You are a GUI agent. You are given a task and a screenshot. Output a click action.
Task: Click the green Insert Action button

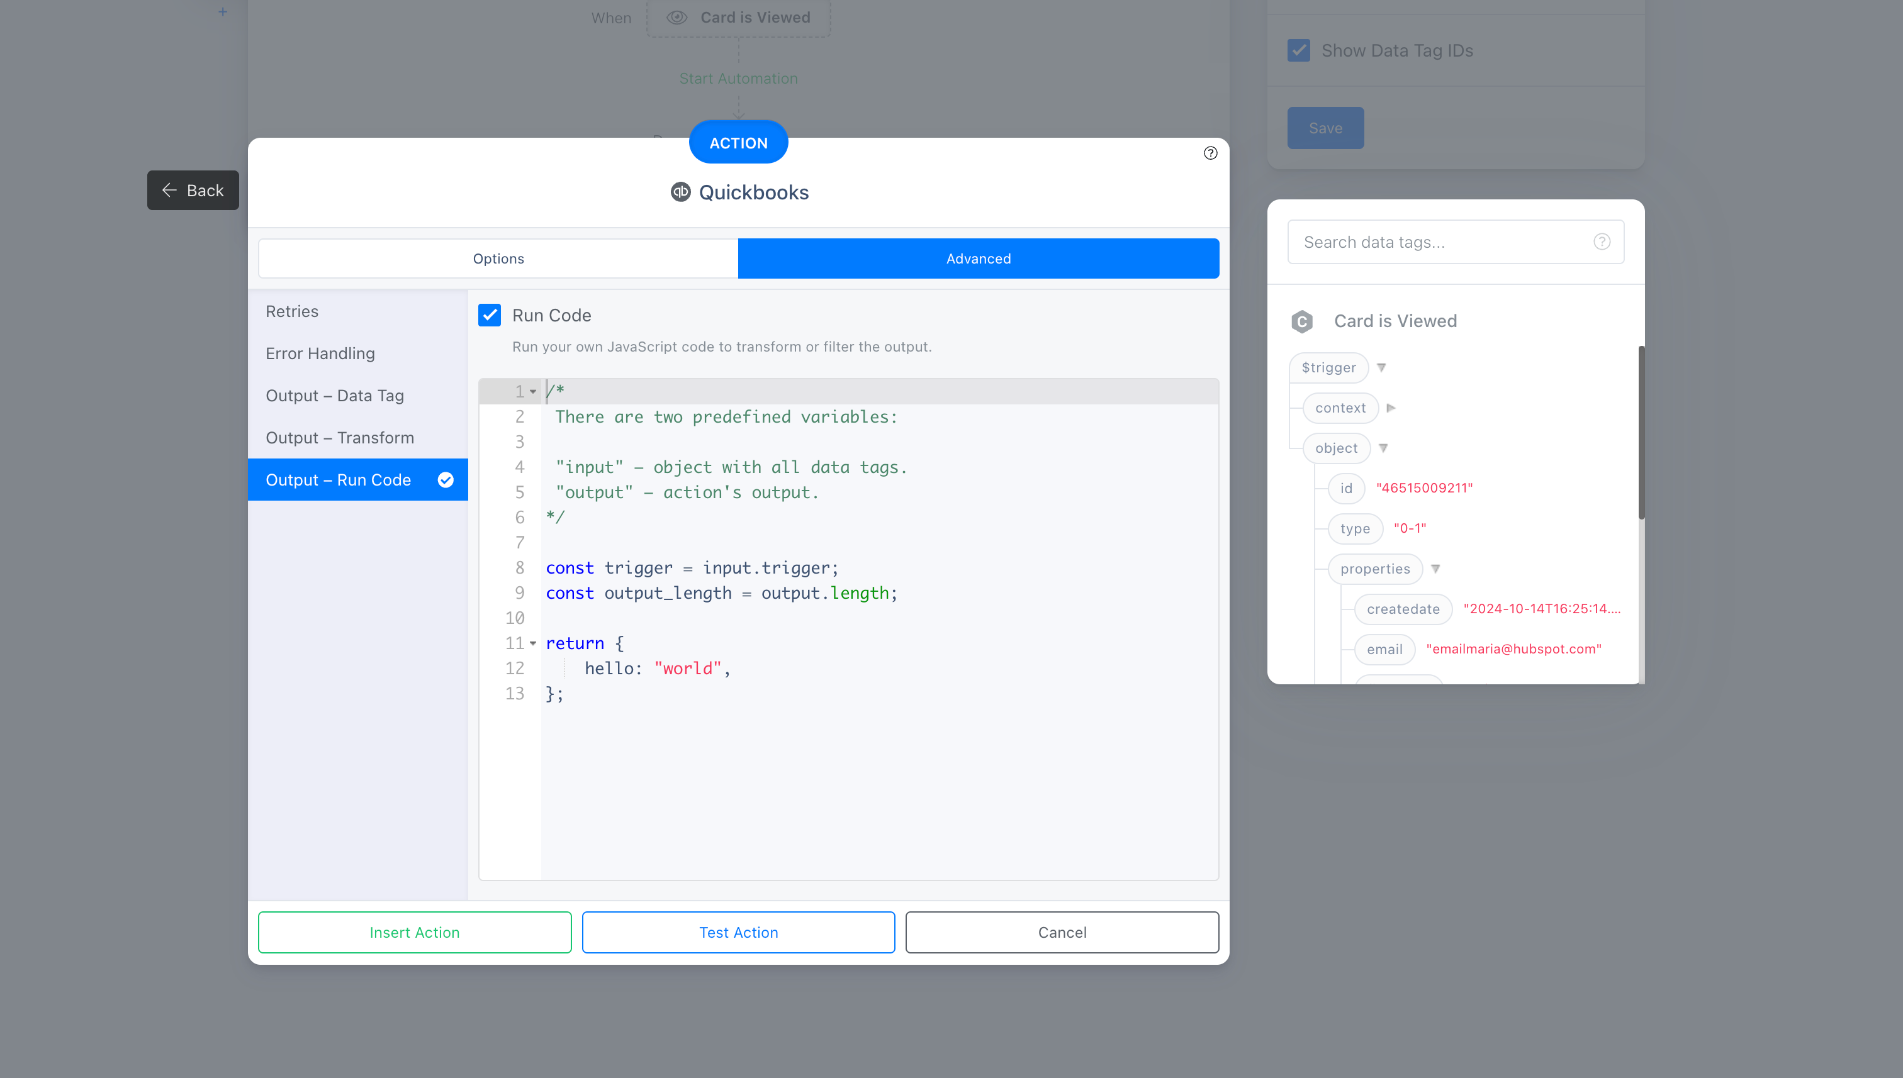(x=414, y=932)
